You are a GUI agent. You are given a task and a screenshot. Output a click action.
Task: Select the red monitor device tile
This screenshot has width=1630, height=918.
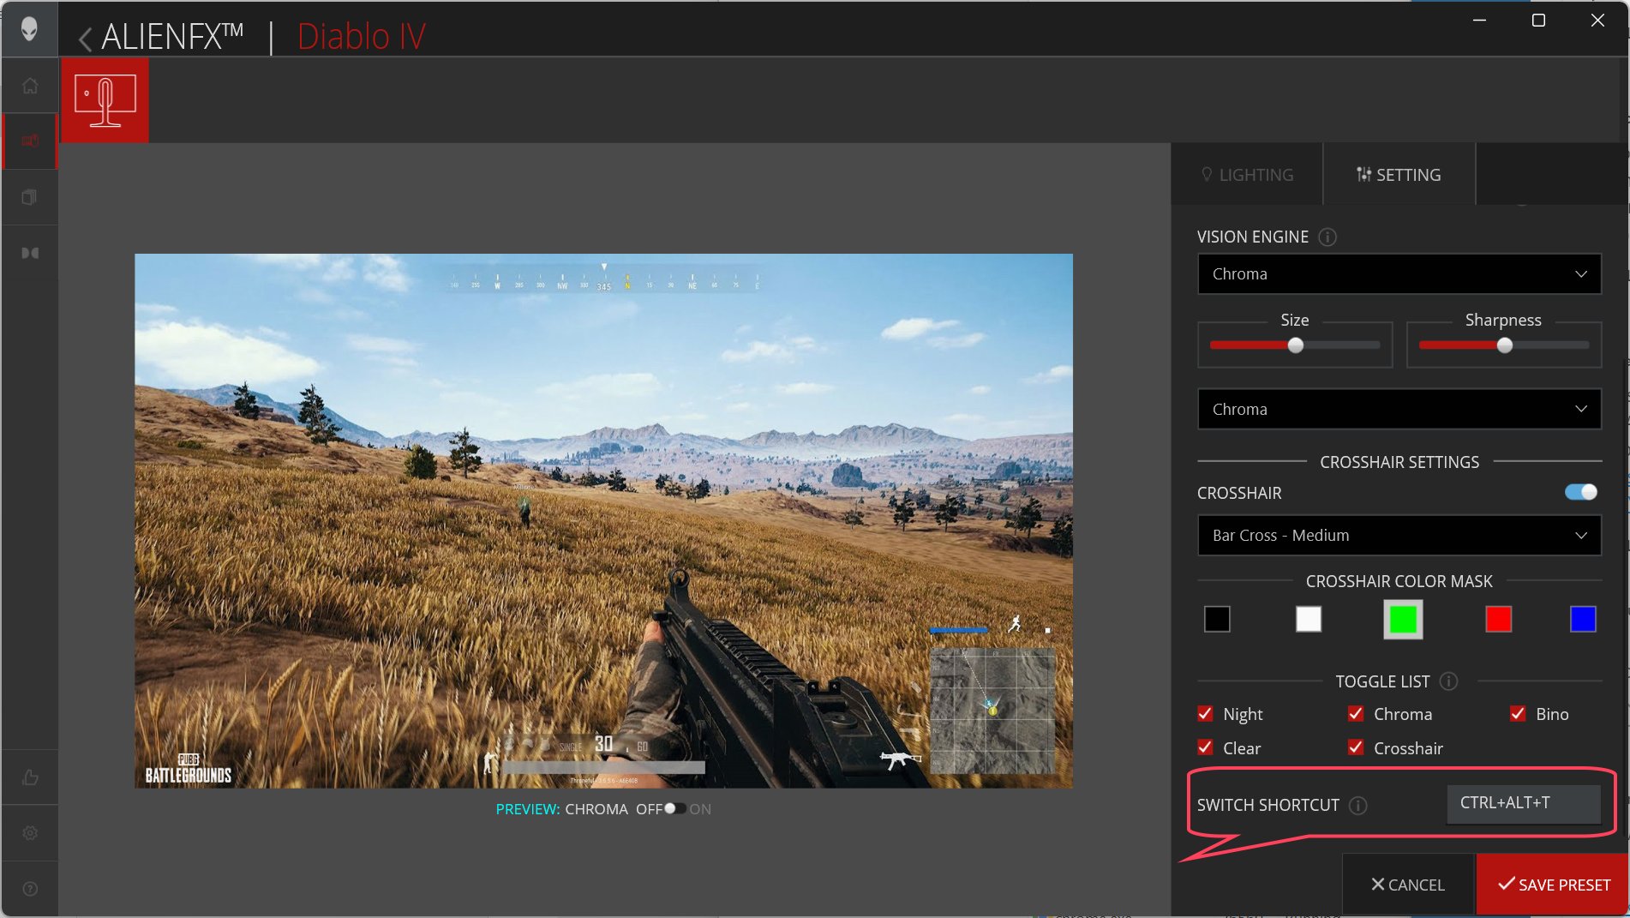coord(105,100)
